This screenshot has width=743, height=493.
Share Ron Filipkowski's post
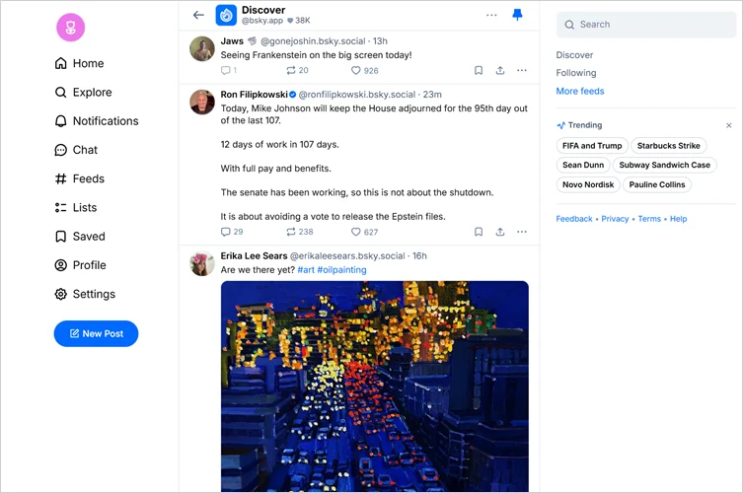(500, 232)
